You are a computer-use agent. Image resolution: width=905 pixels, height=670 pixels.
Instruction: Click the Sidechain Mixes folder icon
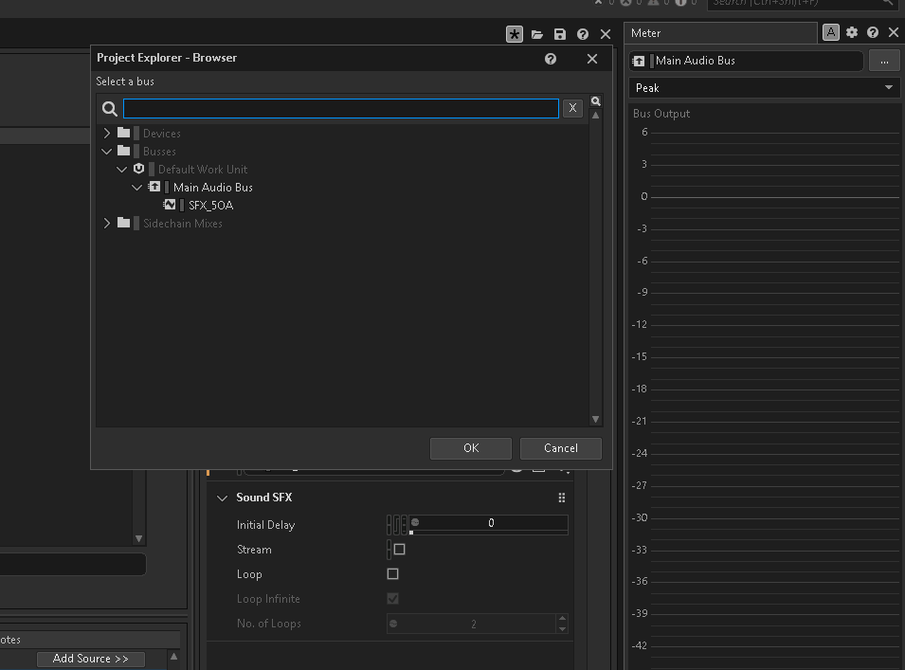[123, 224]
